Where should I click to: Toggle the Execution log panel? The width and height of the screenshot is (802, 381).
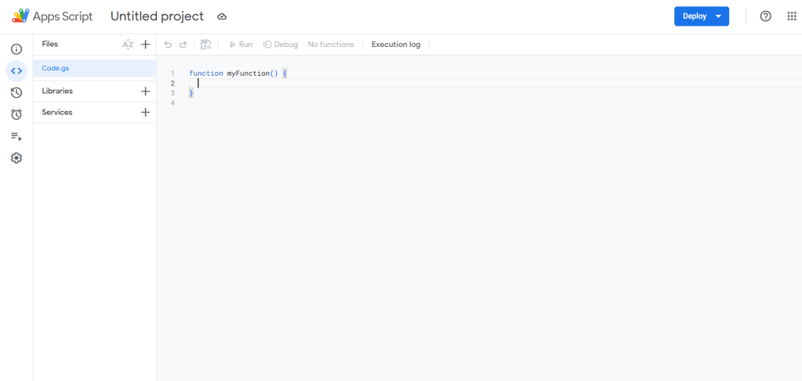pyautogui.click(x=396, y=45)
